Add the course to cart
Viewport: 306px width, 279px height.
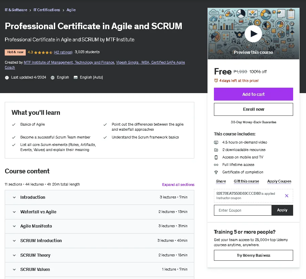(x=253, y=94)
